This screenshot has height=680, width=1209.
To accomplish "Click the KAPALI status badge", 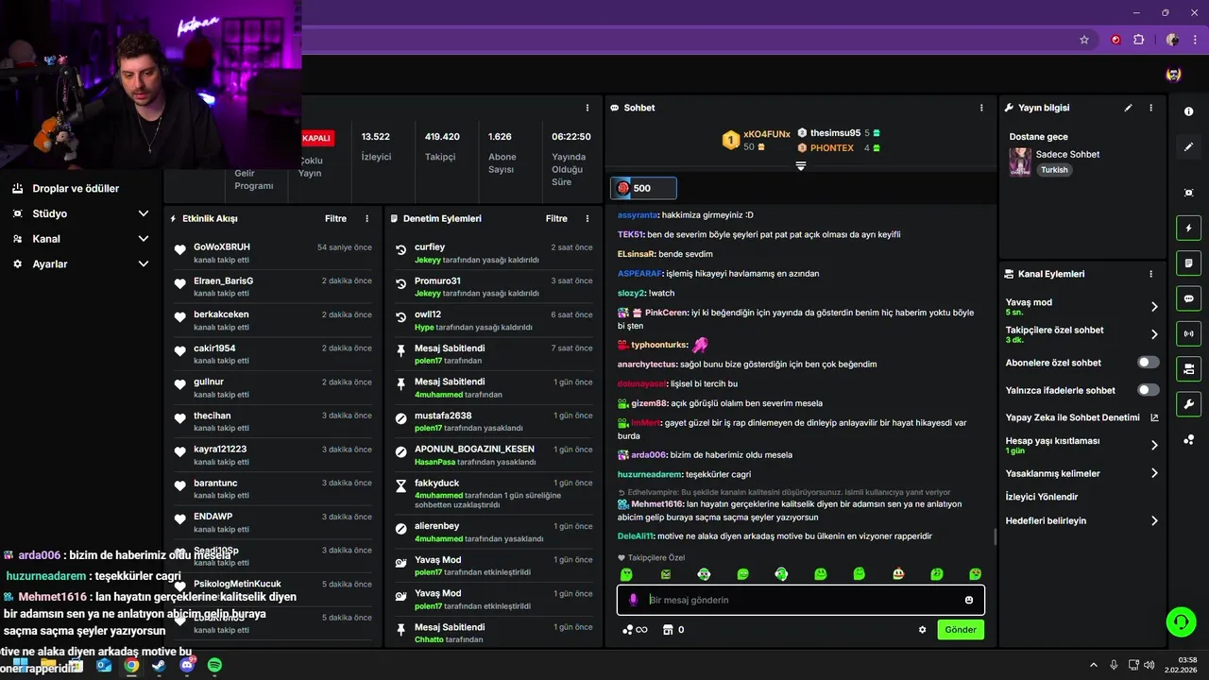I will click(315, 138).
